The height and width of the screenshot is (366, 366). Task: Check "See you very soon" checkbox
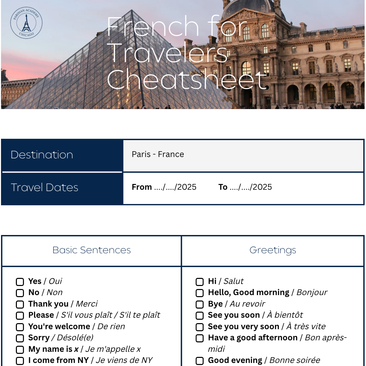coord(200,327)
